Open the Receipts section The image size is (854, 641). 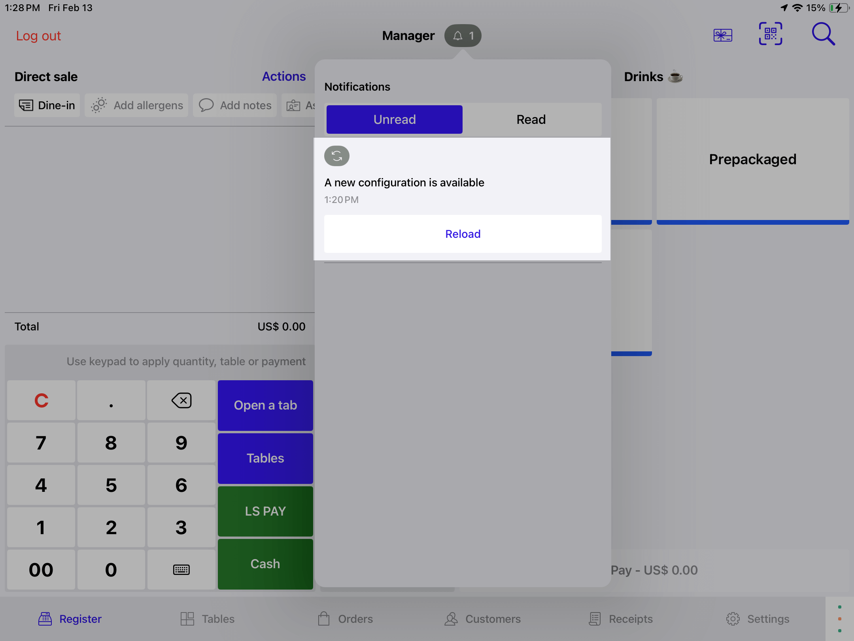[x=620, y=618]
